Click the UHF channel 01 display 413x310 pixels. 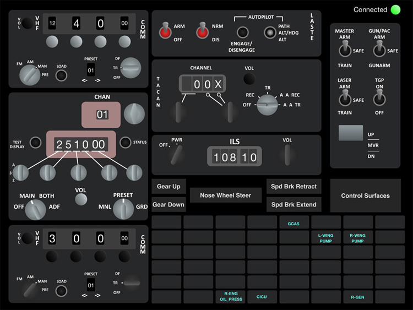pyautogui.click(x=101, y=115)
